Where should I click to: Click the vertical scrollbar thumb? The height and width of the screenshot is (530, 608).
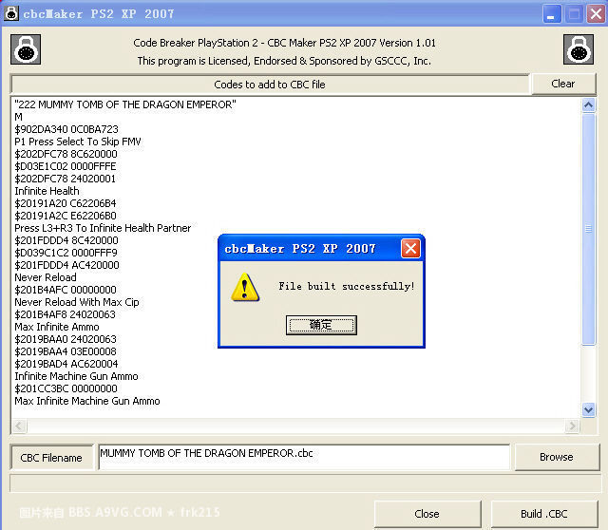(588, 229)
